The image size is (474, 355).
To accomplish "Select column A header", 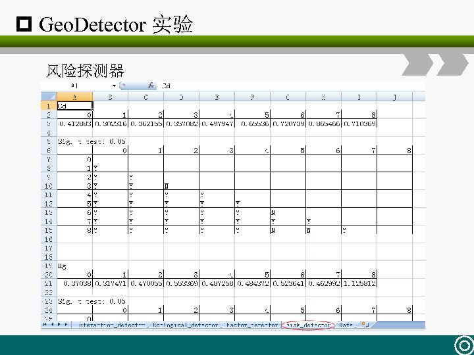I will 75,97.
